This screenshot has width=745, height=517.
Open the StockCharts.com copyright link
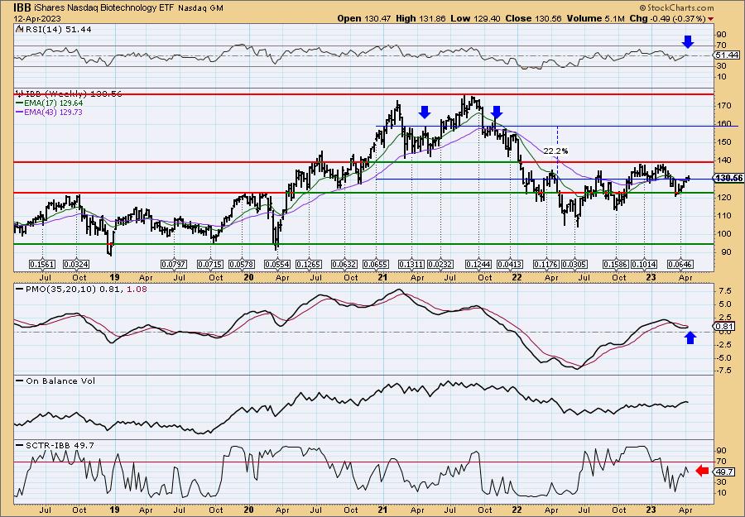[x=676, y=7]
